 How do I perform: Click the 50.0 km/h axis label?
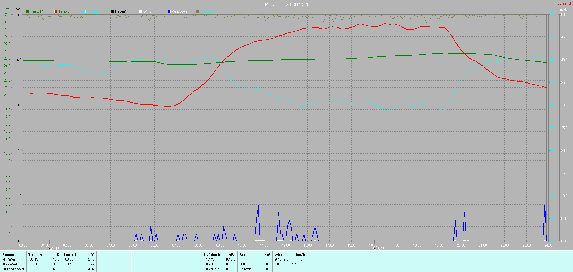click(564, 15)
